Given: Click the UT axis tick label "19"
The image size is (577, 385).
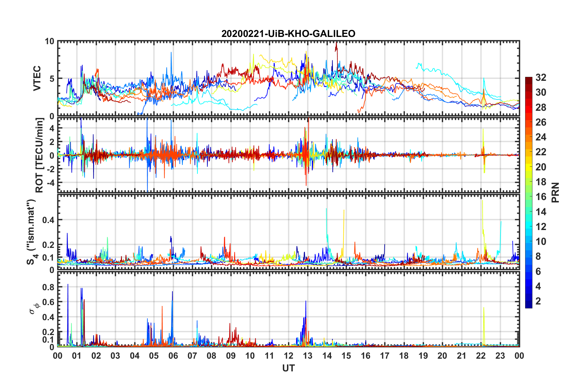Looking at the screenshot, I should pos(423,356).
